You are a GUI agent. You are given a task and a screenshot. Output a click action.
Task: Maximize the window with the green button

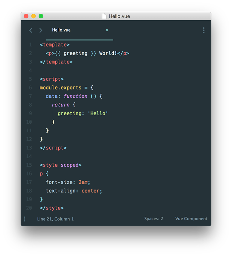click(x=41, y=16)
